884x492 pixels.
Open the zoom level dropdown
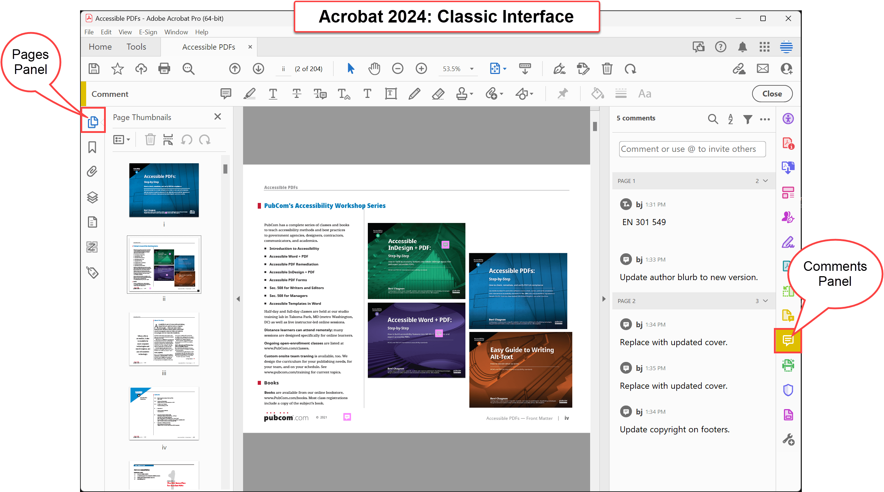(x=471, y=69)
